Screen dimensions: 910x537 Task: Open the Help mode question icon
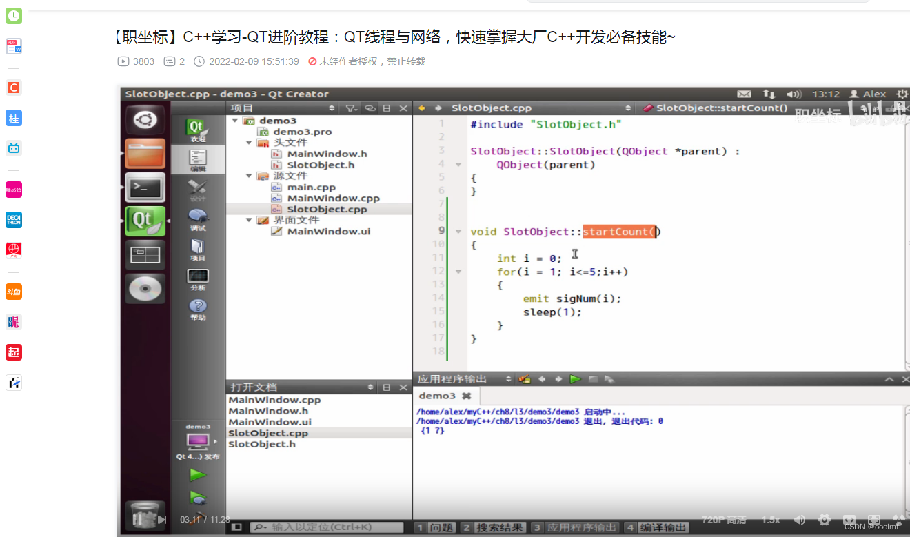pyautogui.click(x=198, y=309)
